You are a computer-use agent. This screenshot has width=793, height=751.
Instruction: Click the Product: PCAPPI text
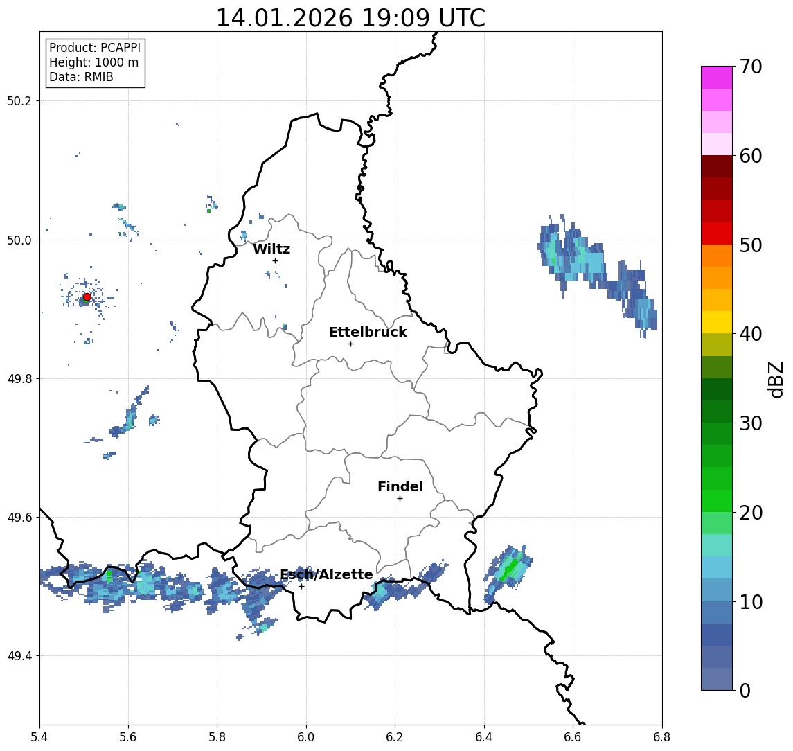(x=95, y=48)
